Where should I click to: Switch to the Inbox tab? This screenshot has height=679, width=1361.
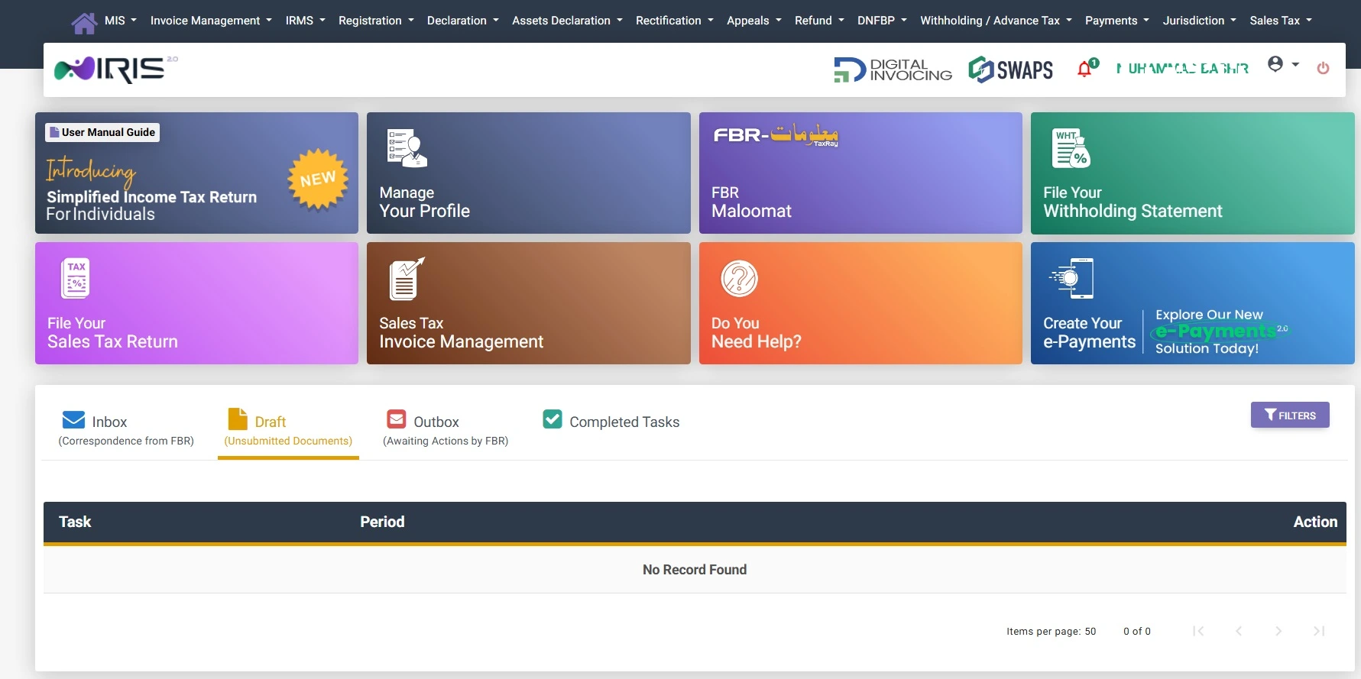[126, 428]
